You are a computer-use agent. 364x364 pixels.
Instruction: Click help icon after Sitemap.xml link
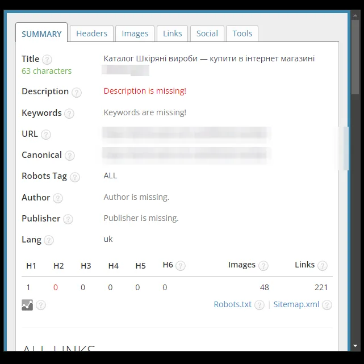click(x=327, y=305)
